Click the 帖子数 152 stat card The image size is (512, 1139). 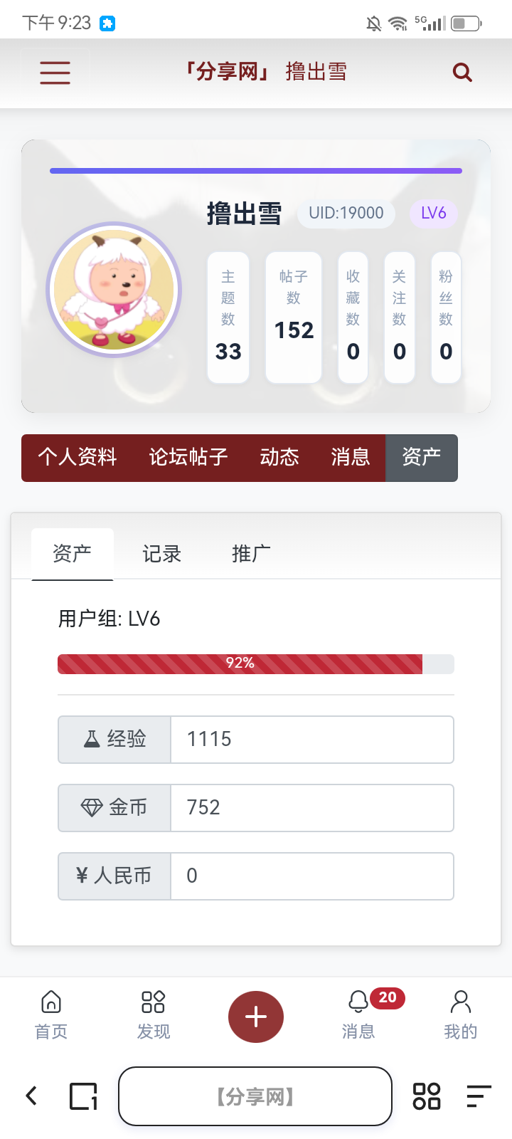pos(294,317)
